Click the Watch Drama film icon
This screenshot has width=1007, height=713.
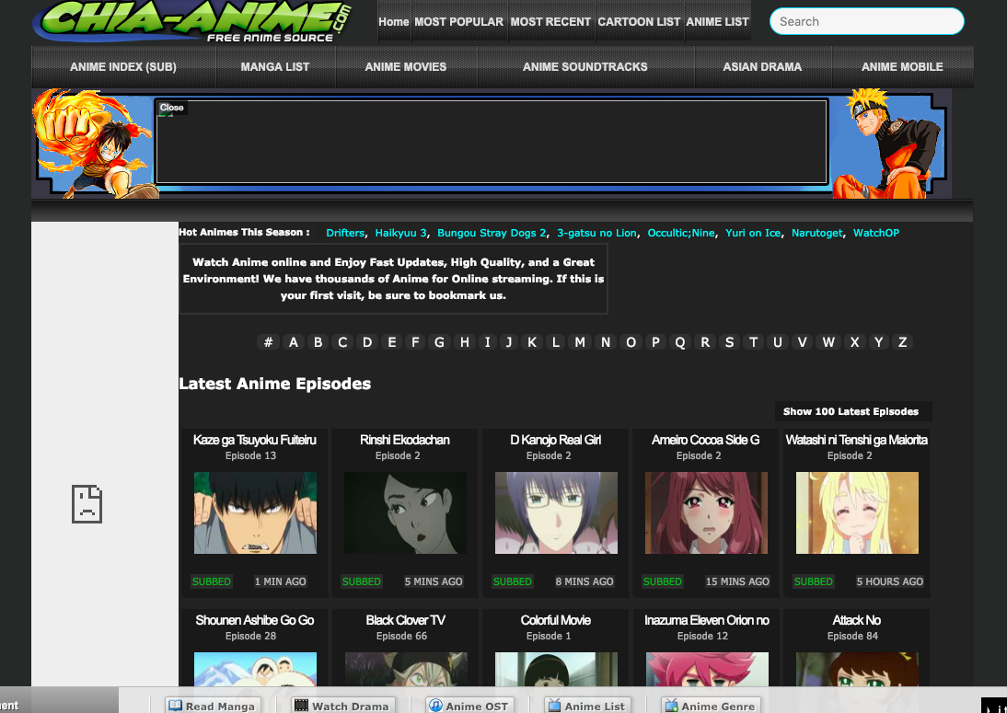click(301, 706)
